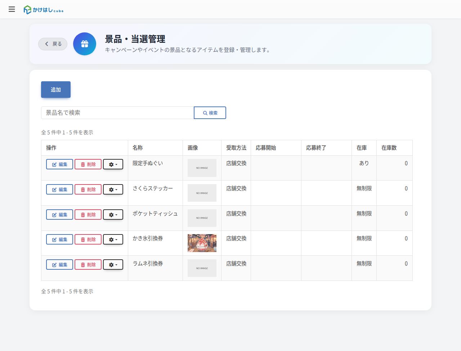Viewport: 461px width, 351px height.
Task: Edit the ポケットティッシュ row
Action: pyautogui.click(x=59, y=215)
